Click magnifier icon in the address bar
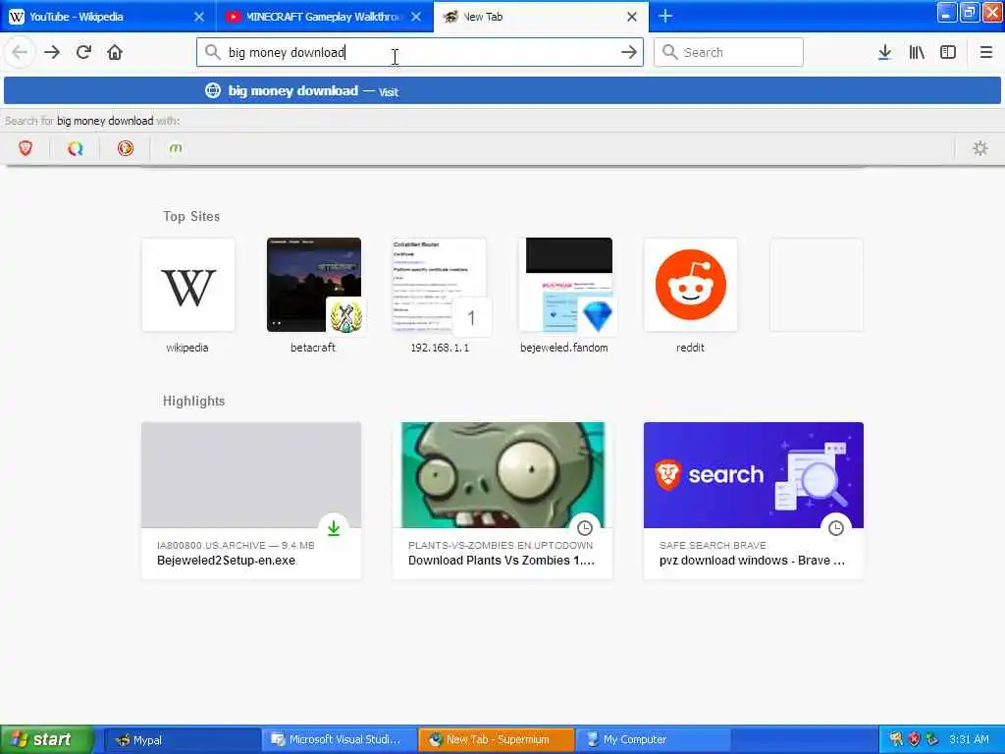Screen dimensions: 1005x754 pyautogui.click(x=212, y=52)
